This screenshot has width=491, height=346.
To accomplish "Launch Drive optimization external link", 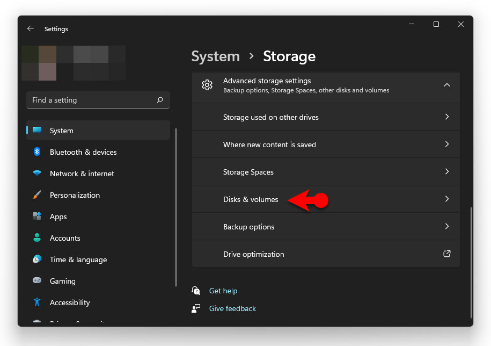I will (446, 254).
